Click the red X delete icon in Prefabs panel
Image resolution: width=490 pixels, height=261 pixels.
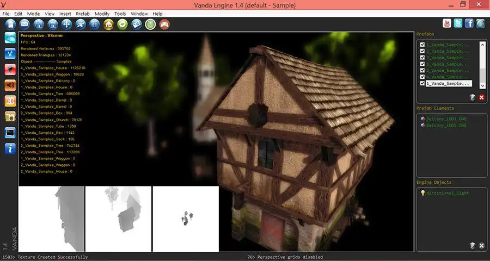coord(482,97)
